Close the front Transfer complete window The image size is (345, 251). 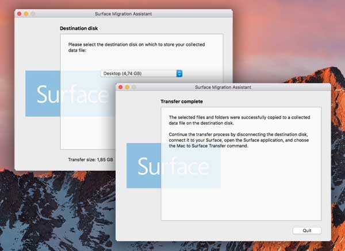[x=120, y=87]
